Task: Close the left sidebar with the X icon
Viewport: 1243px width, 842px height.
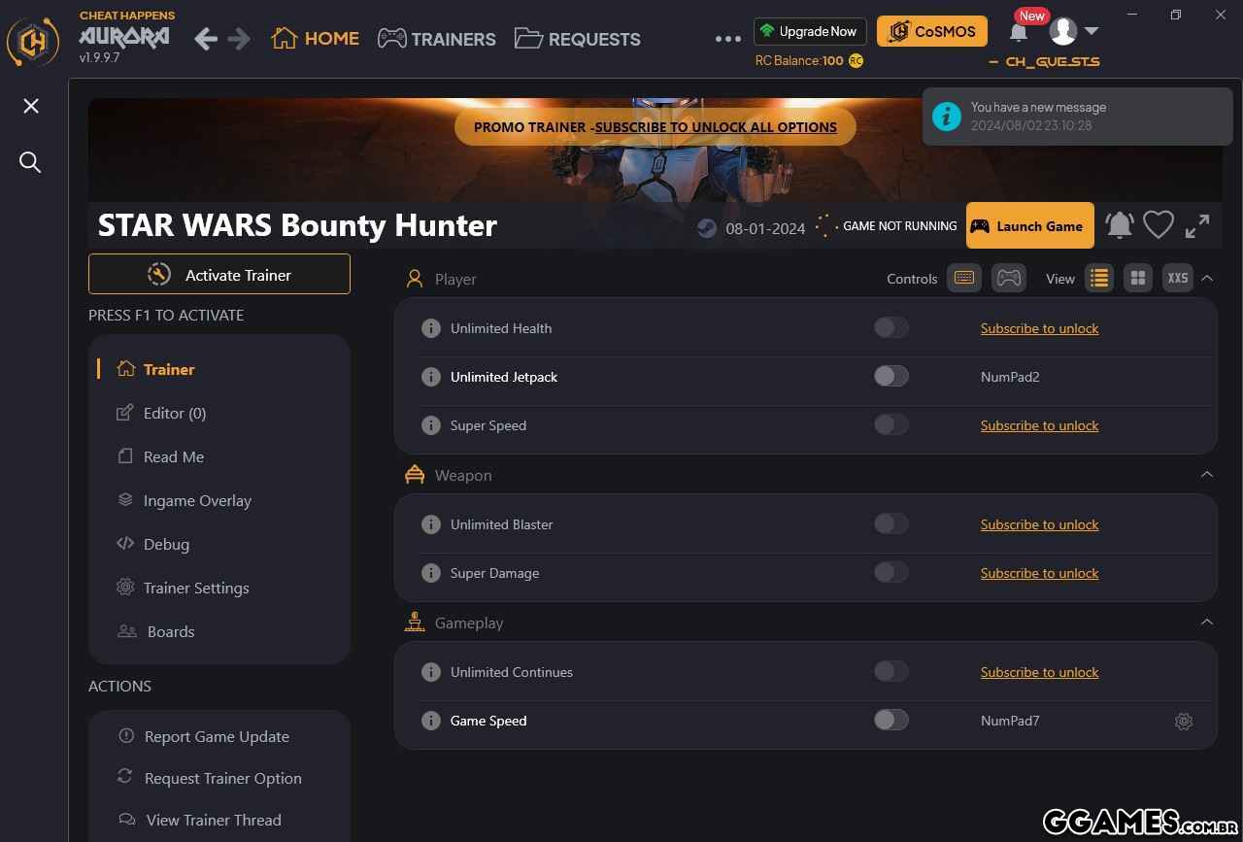Action: click(31, 106)
